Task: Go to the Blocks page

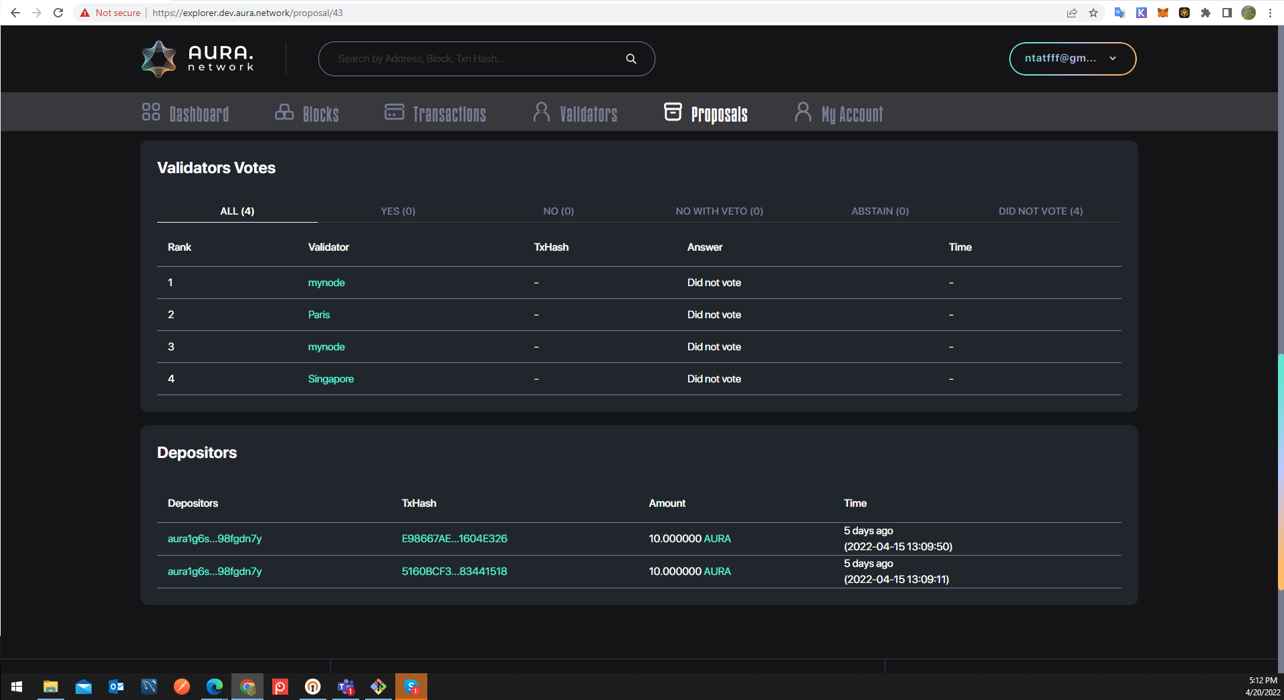Action: pos(307,113)
